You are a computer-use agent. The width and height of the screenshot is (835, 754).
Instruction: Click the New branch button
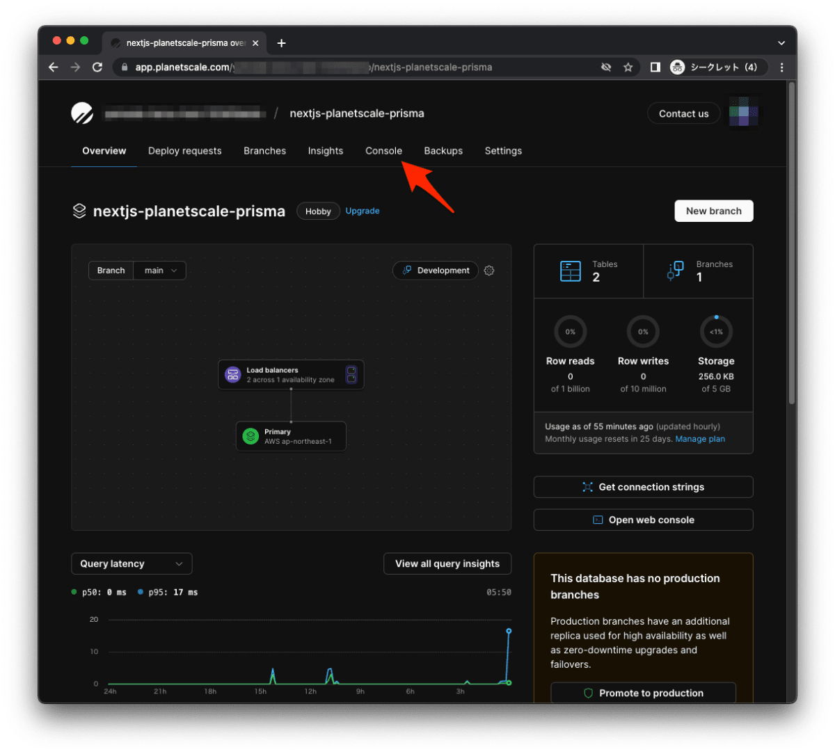[714, 211]
